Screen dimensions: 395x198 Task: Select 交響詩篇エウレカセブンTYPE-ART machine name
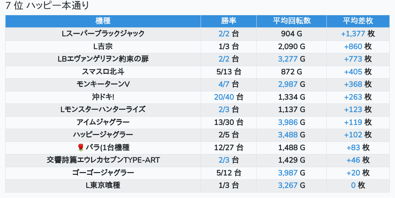point(103,160)
